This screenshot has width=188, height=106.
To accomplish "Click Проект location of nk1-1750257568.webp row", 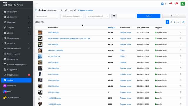I will tap(122, 50).
